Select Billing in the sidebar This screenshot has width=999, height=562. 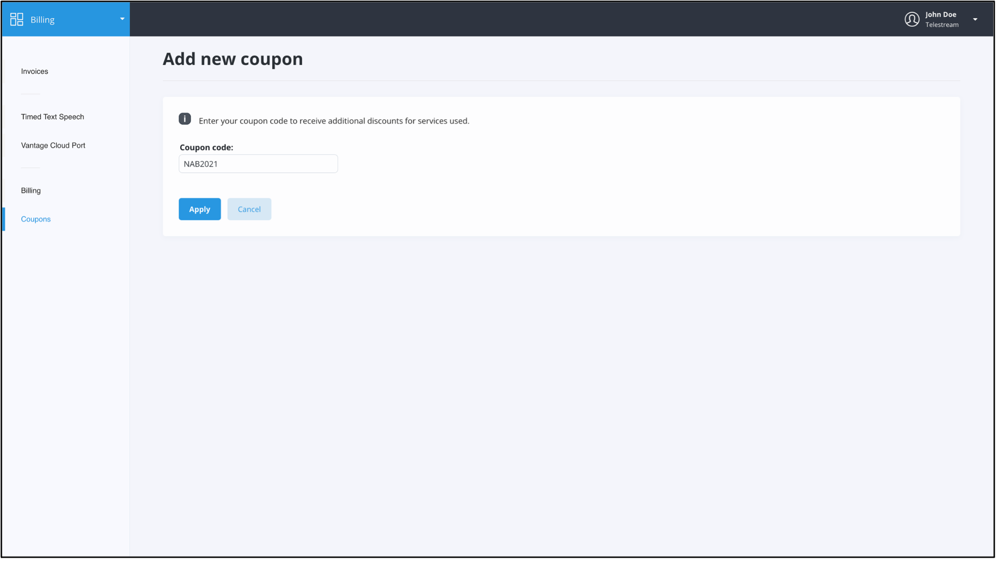[31, 191]
